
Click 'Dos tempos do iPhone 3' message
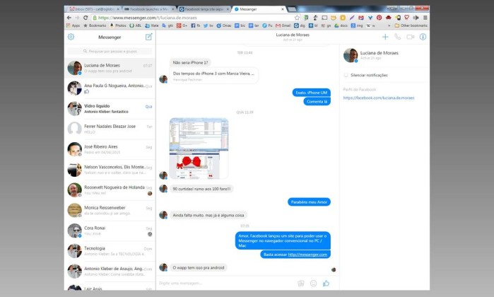tap(213, 76)
